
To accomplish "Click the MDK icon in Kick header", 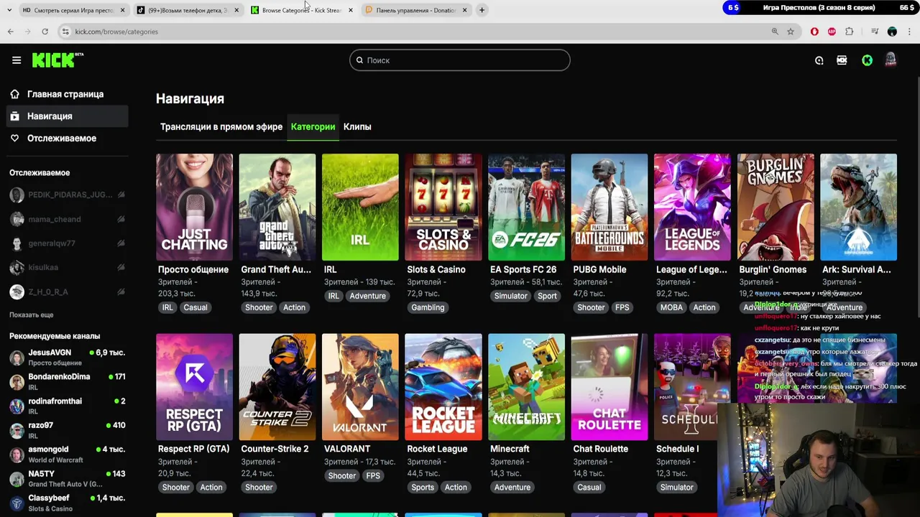I will 842,60.
